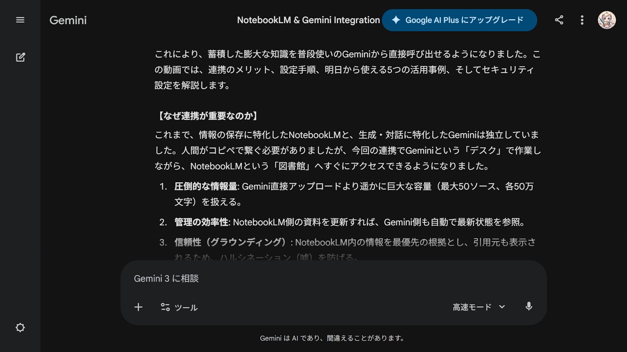Click the Gemini logo text
627x352 pixels.
point(68,20)
